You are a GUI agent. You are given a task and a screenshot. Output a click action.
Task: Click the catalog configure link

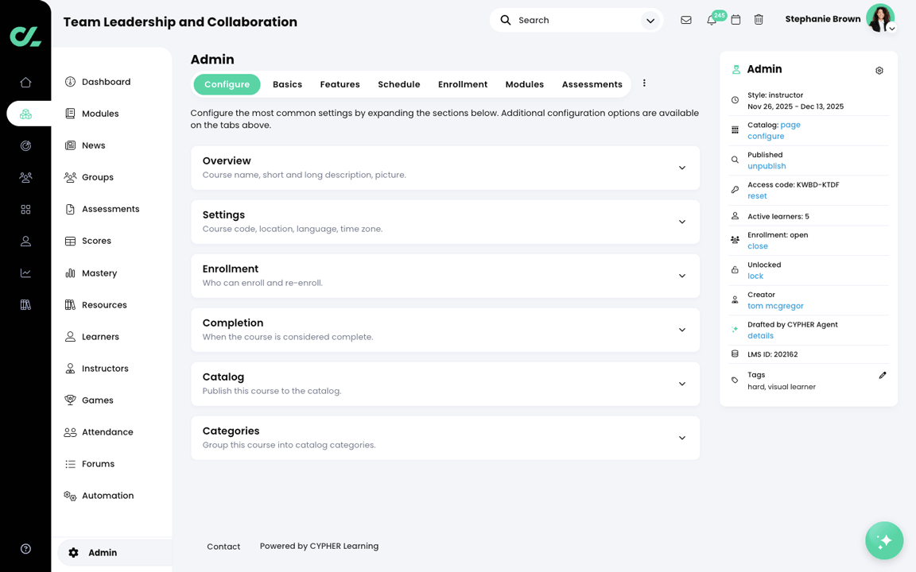[x=766, y=136]
